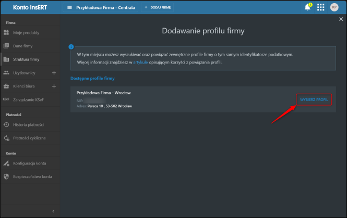Add a Klienci biura entry with plus

point(54,86)
